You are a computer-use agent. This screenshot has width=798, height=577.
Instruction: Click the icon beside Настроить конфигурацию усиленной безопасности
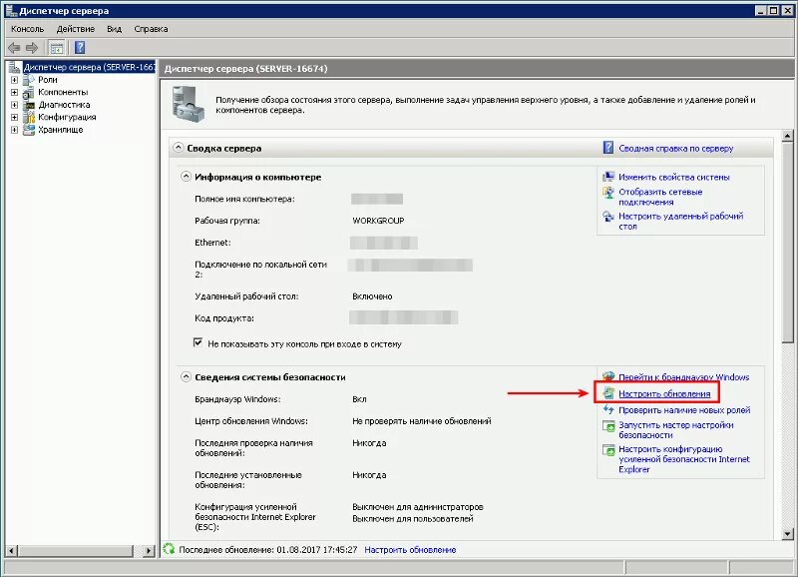(x=608, y=450)
